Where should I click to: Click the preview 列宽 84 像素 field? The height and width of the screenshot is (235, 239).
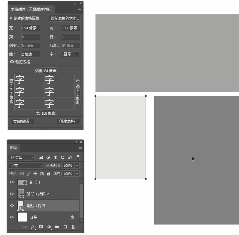[50, 71]
